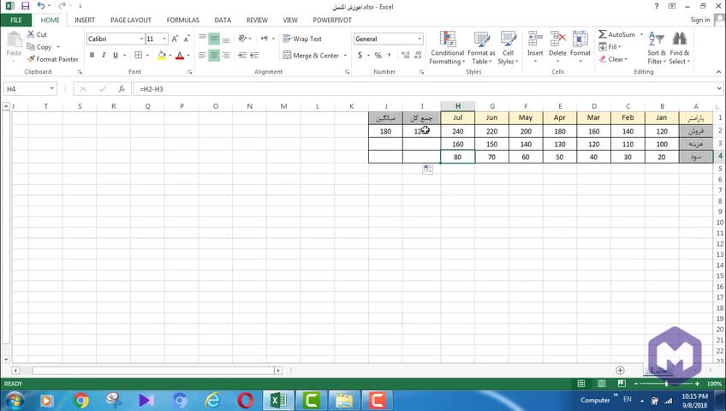
Task: Toggle middle align
Action: coord(214,39)
